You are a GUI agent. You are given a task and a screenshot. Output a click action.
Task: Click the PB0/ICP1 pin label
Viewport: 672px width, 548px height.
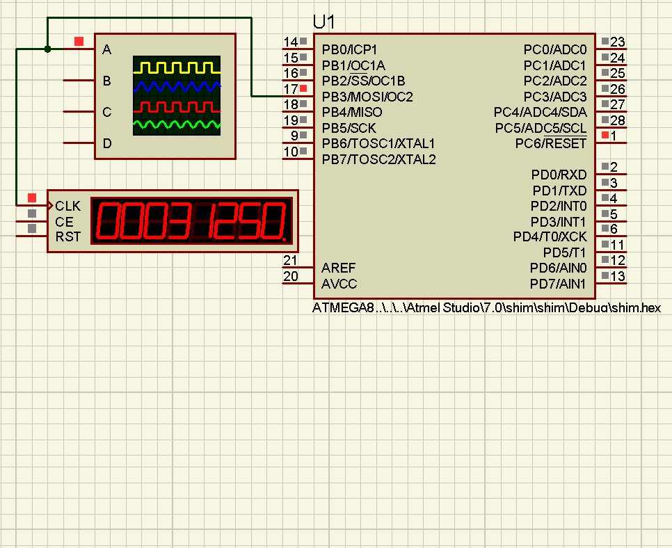tap(349, 49)
